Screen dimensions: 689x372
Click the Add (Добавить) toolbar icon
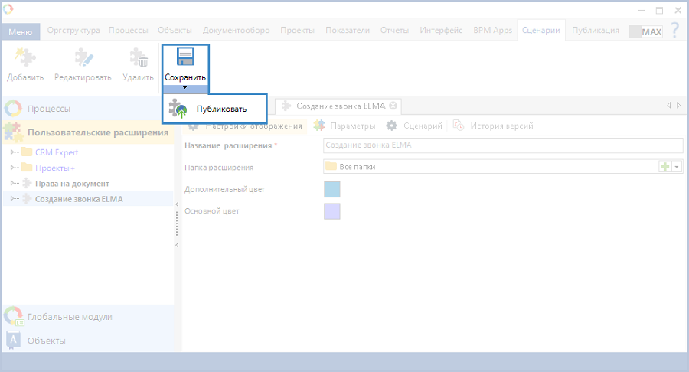[25, 59]
